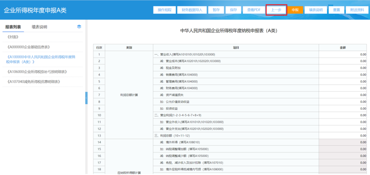
Task: Click 三、利润总额 (10+11-12) text
Action: [172, 136]
